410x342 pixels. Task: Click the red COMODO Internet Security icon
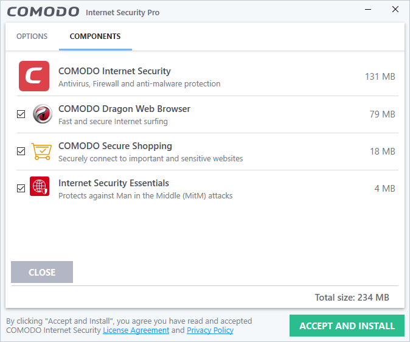point(34,76)
